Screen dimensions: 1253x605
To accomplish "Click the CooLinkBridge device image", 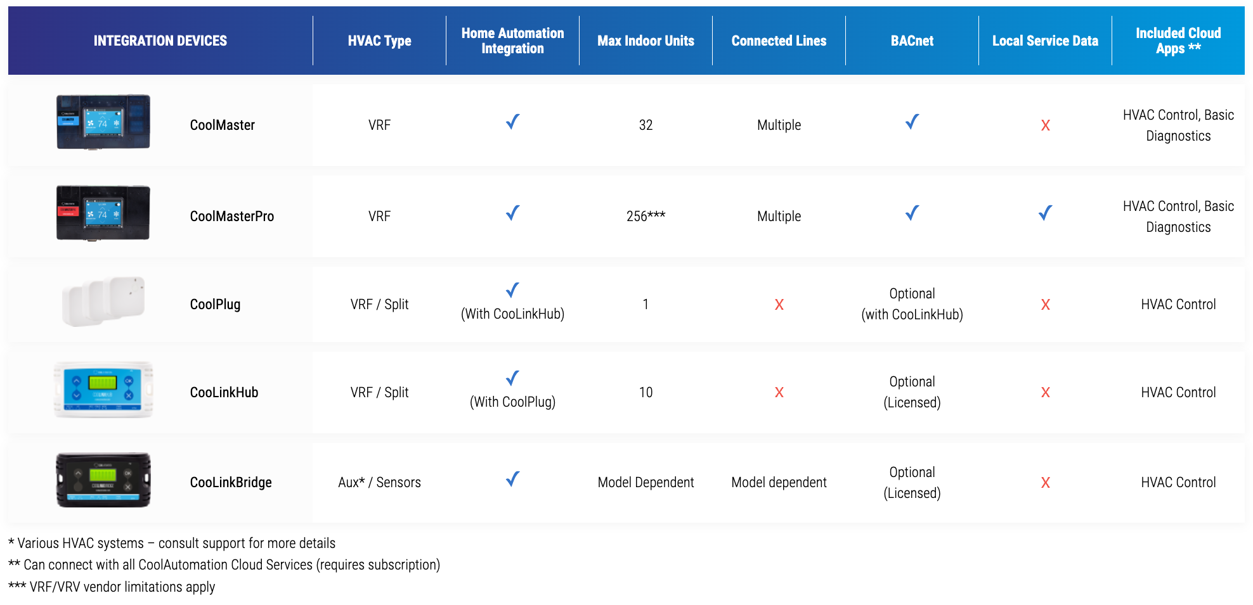I will click(x=103, y=480).
